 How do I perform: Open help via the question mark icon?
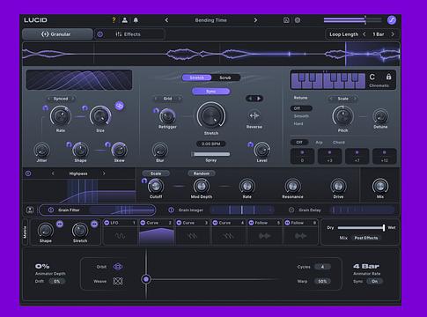(x=114, y=20)
